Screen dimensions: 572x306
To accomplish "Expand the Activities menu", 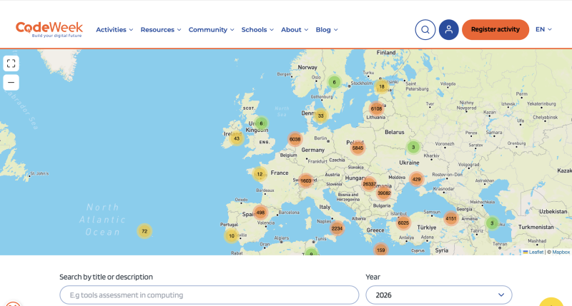I will [x=114, y=30].
